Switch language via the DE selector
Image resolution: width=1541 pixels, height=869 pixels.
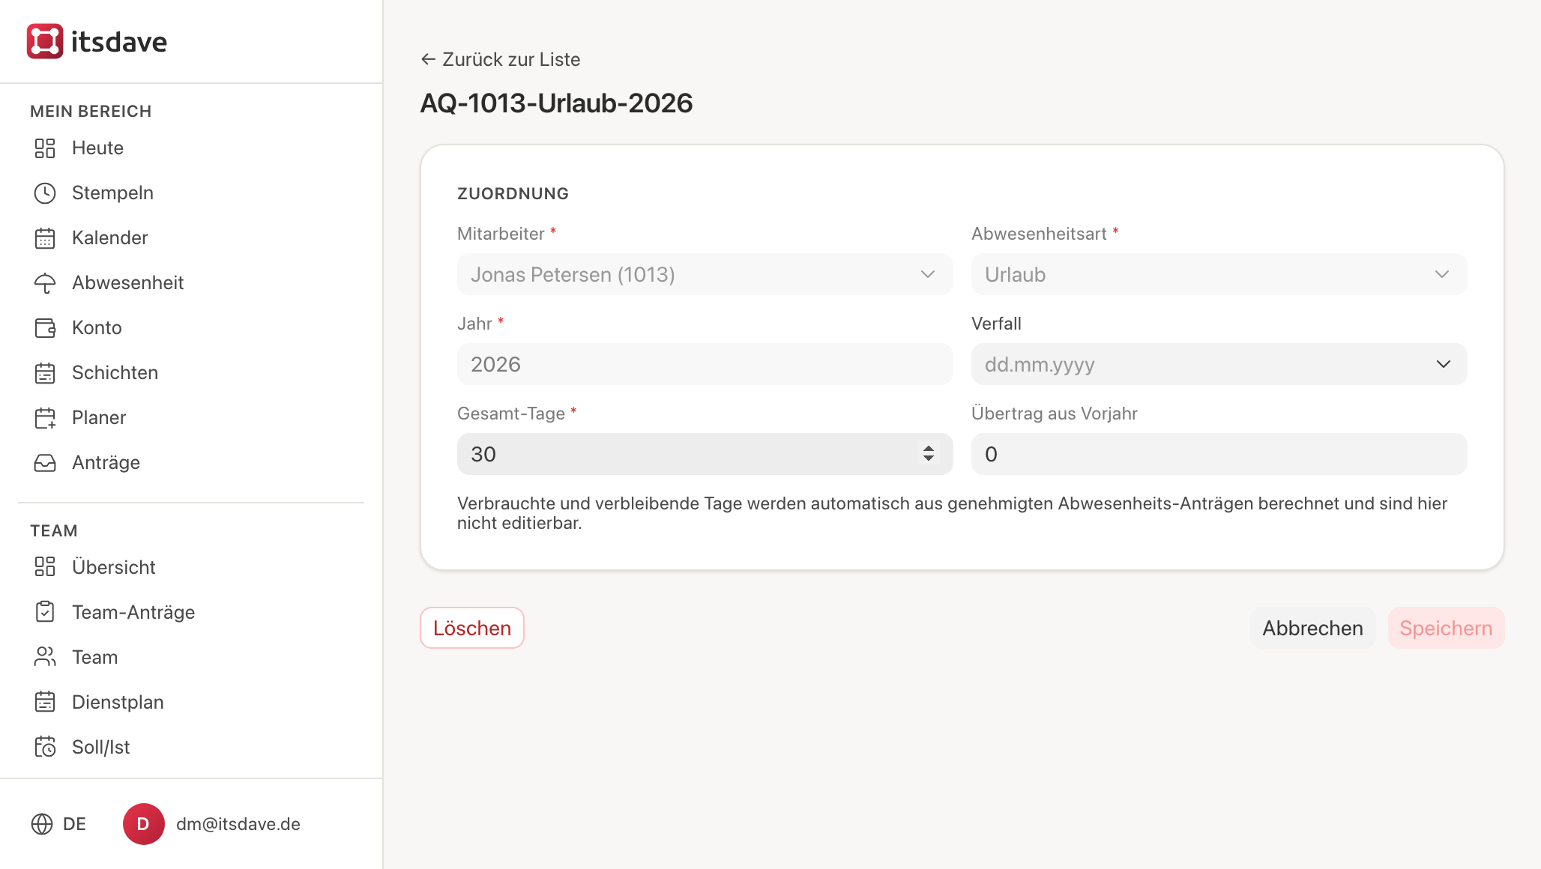[x=58, y=824]
